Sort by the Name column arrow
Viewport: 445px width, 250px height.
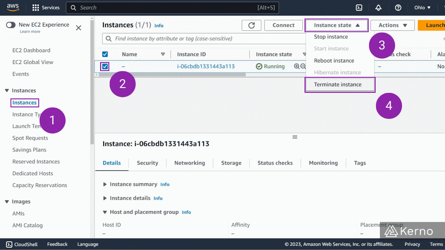(x=163, y=54)
